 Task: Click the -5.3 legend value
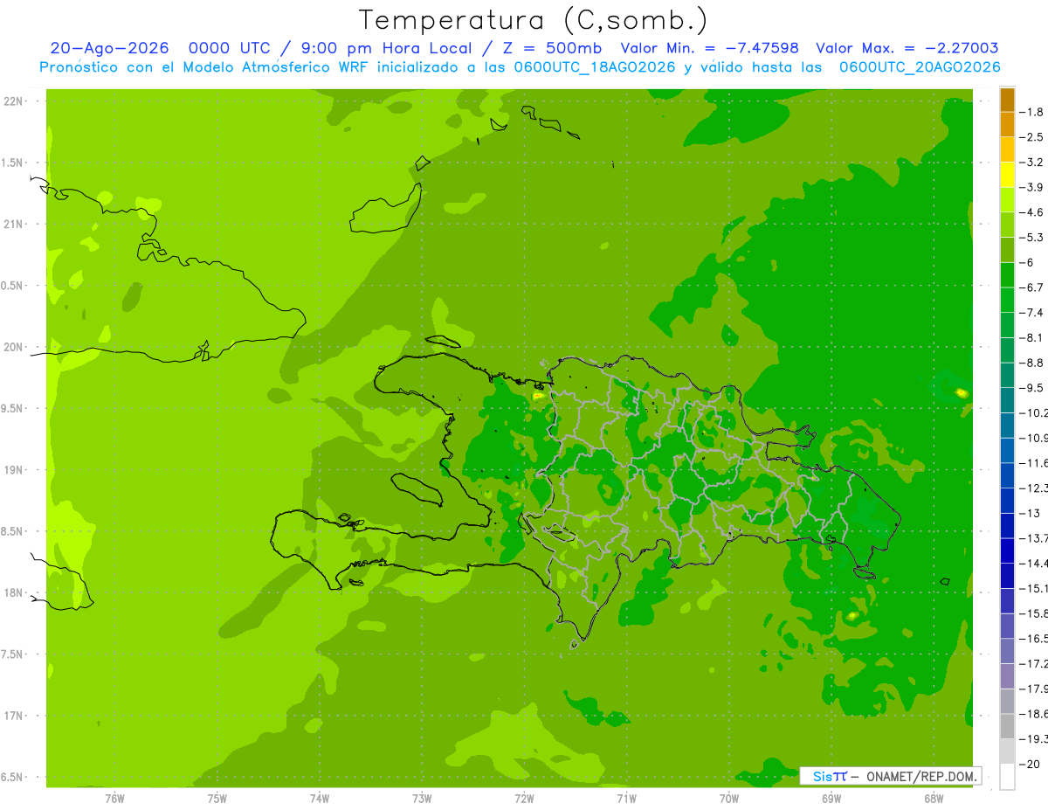pyautogui.click(x=1033, y=237)
